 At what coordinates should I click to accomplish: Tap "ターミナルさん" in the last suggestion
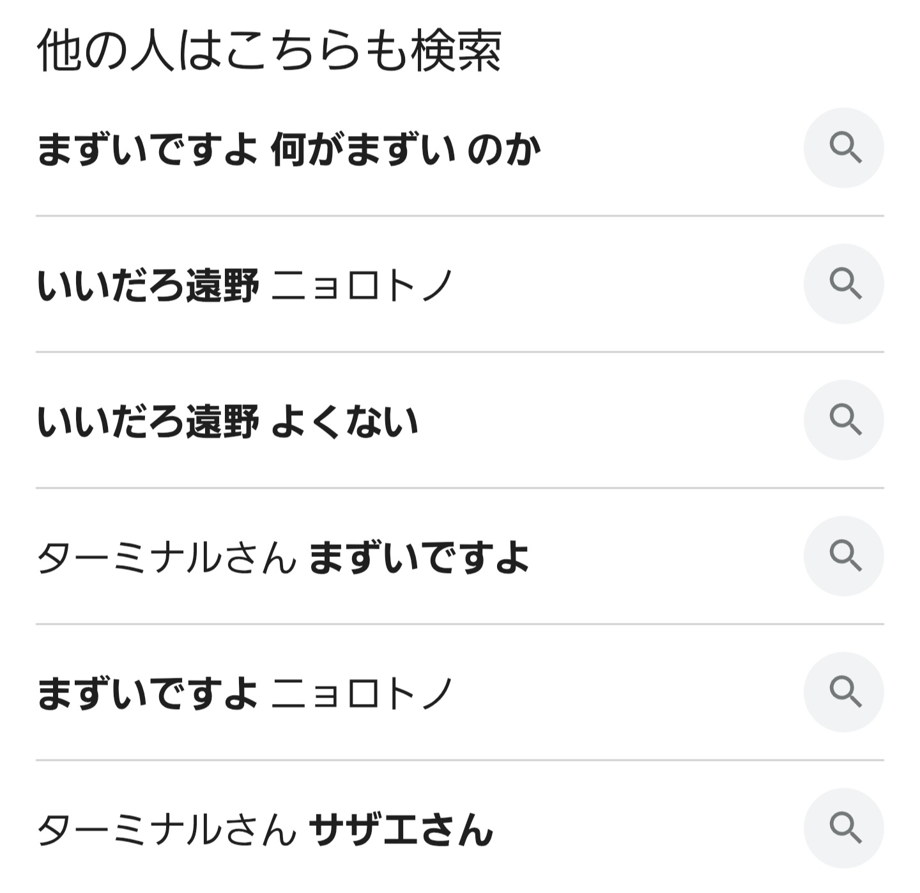pos(167,830)
